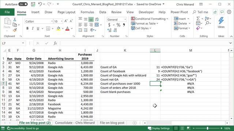Switch to the Insert ribbon tab

point(35,12)
